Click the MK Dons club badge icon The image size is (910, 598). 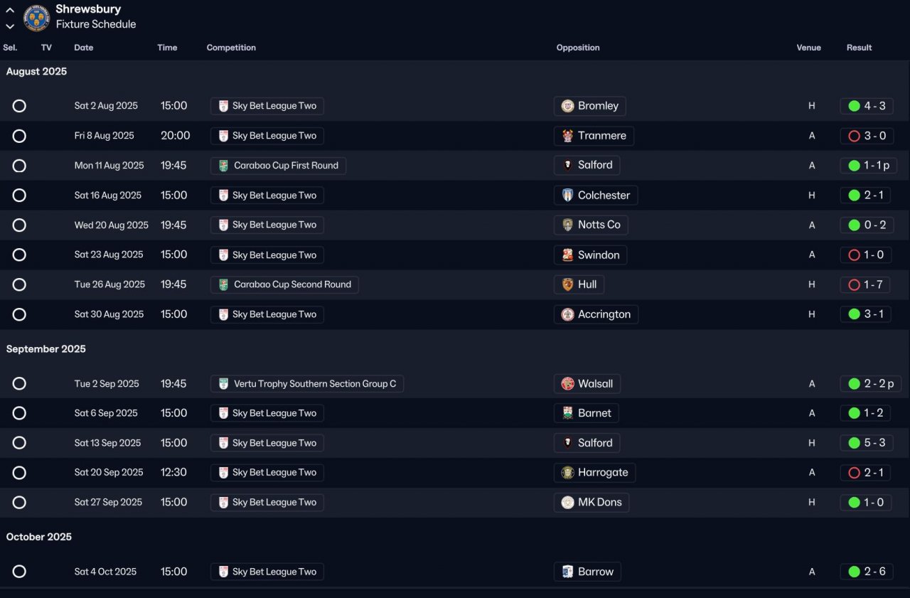pyautogui.click(x=567, y=503)
